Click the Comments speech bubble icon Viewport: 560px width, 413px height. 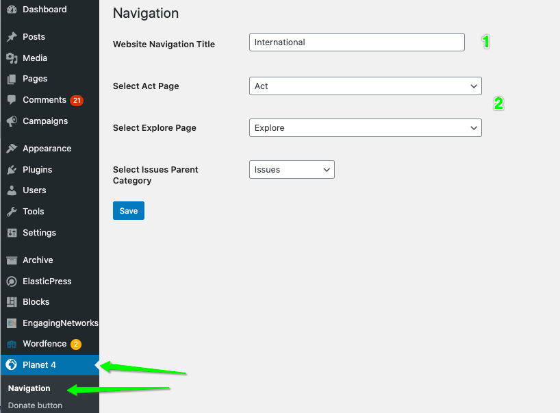[12, 100]
